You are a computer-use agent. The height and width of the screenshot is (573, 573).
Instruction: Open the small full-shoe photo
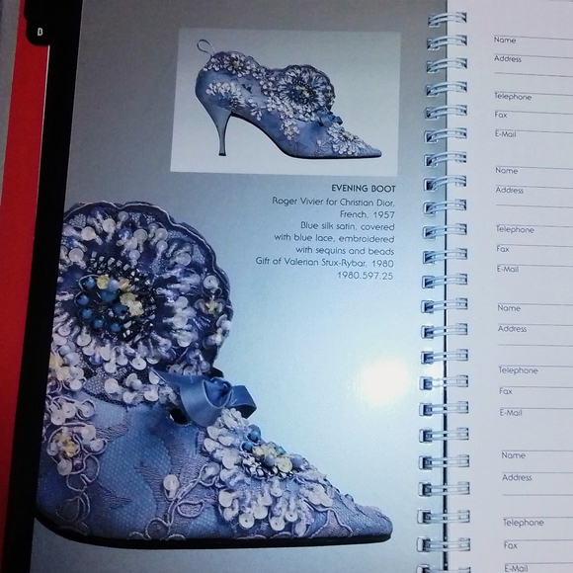285,101
